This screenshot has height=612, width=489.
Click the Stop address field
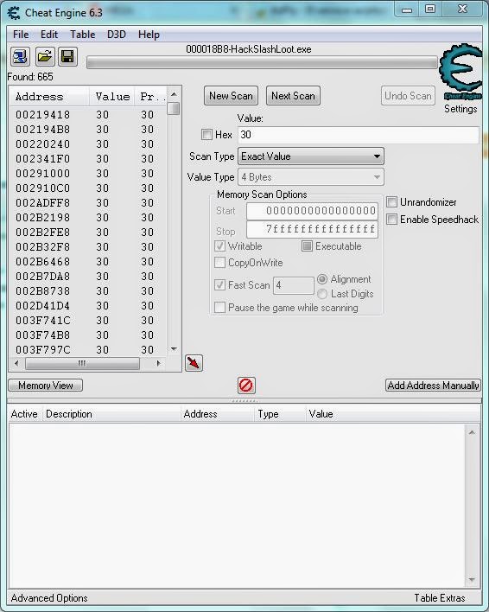pos(313,229)
